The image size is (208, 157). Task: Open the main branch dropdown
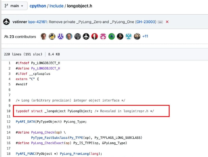14,6
